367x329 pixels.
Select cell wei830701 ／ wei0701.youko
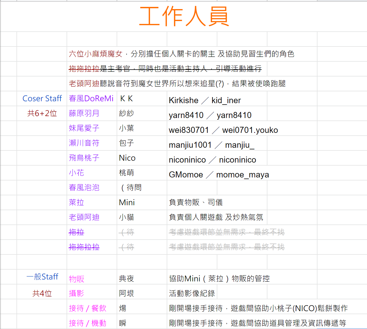[223, 130]
